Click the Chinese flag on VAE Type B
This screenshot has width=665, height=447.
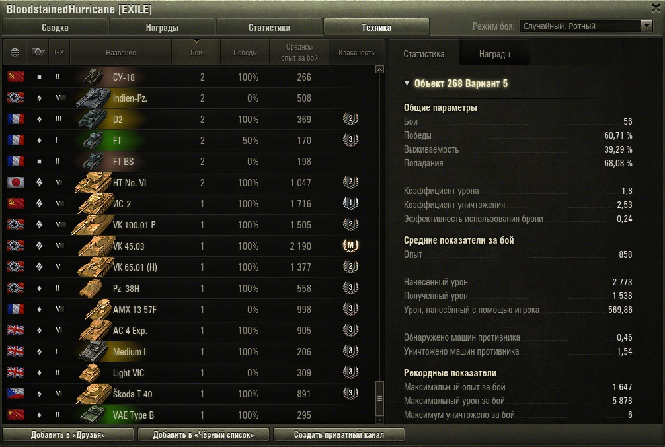[16, 415]
